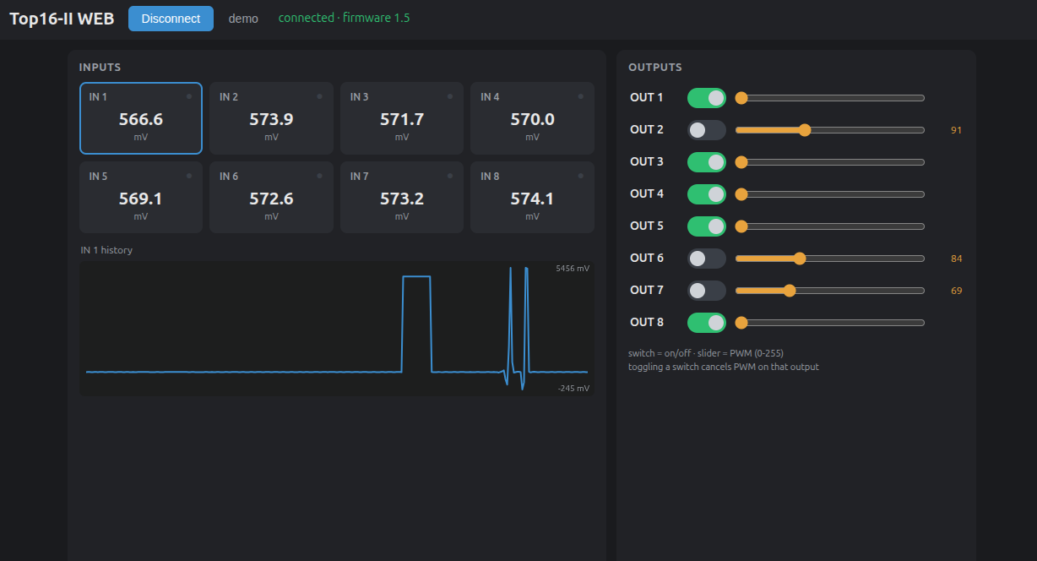Click the OUT 6 PWM value 84

[x=956, y=259]
